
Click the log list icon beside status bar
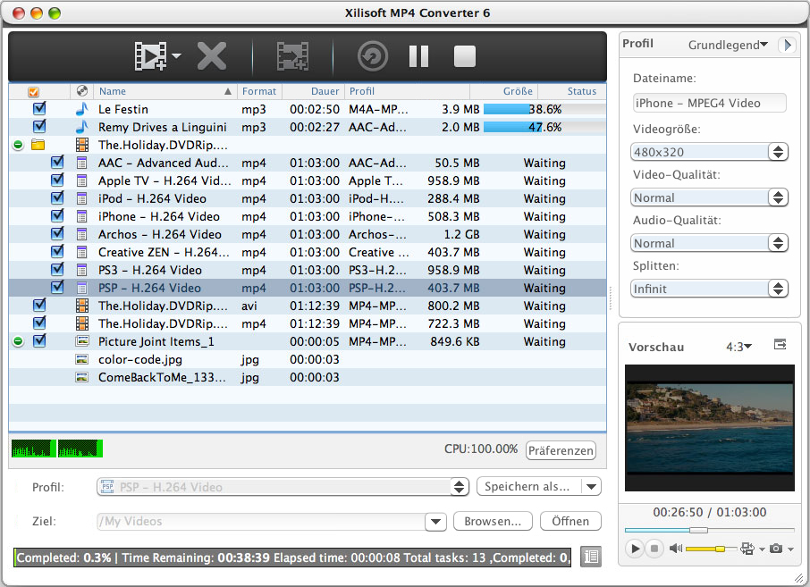coord(590,557)
